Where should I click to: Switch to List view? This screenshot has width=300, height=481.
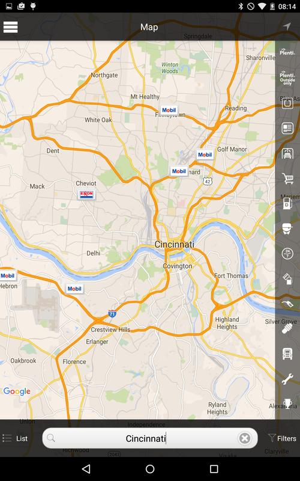coord(15,438)
